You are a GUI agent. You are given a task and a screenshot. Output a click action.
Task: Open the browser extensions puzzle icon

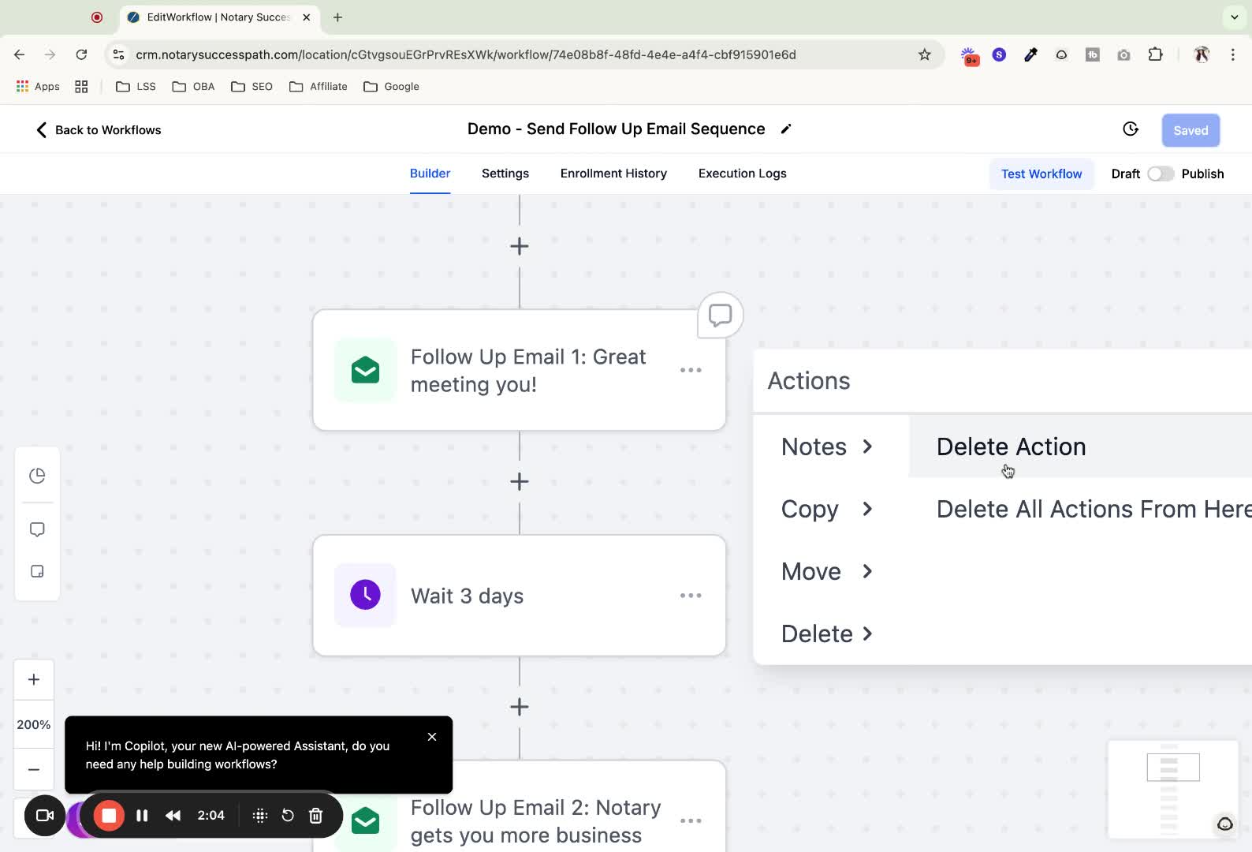[1155, 54]
